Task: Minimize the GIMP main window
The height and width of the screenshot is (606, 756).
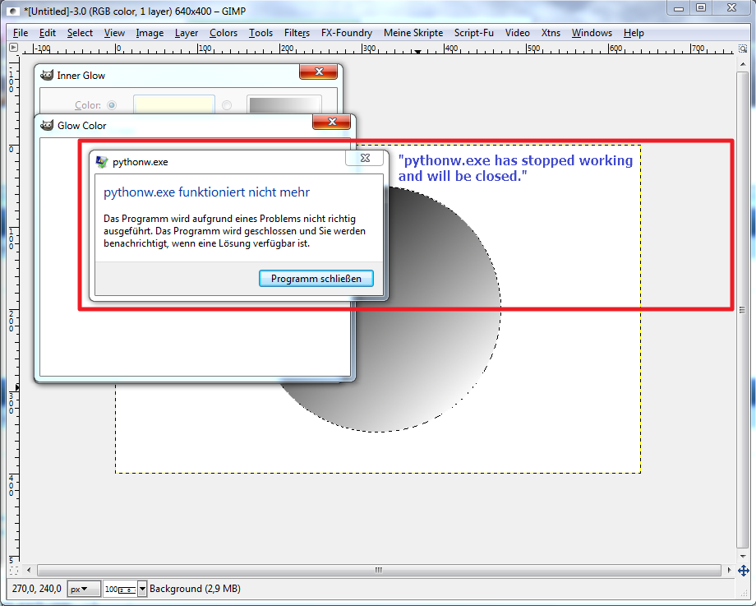Action: pyautogui.click(x=679, y=8)
